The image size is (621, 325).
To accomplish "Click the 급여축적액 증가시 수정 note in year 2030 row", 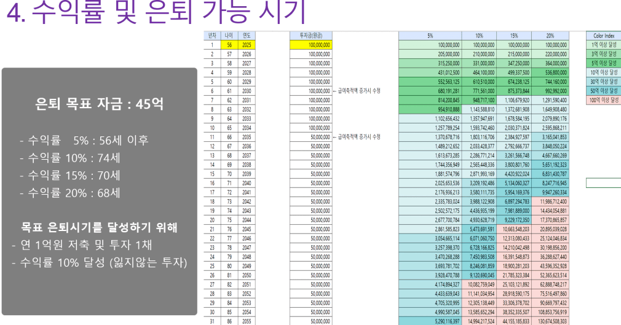I will (357, 91).
